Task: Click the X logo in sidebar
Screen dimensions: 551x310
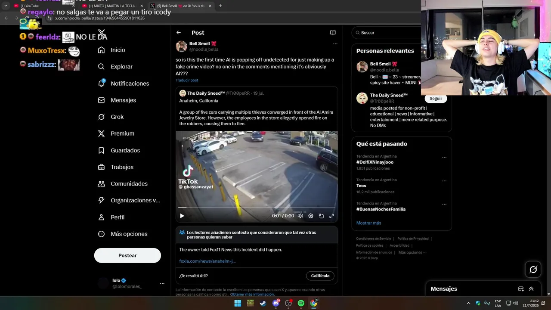Action: tap(102, 33)
